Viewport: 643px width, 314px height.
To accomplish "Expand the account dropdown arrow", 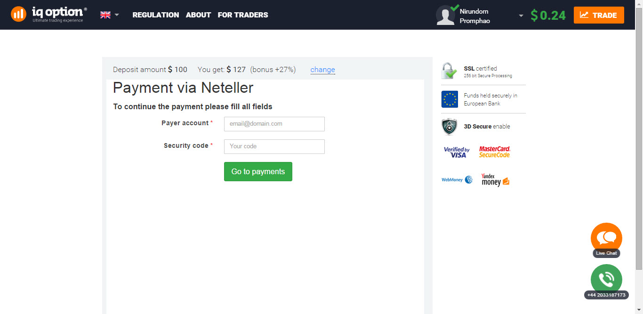I will pyautogui.click(x=521, y=16).
